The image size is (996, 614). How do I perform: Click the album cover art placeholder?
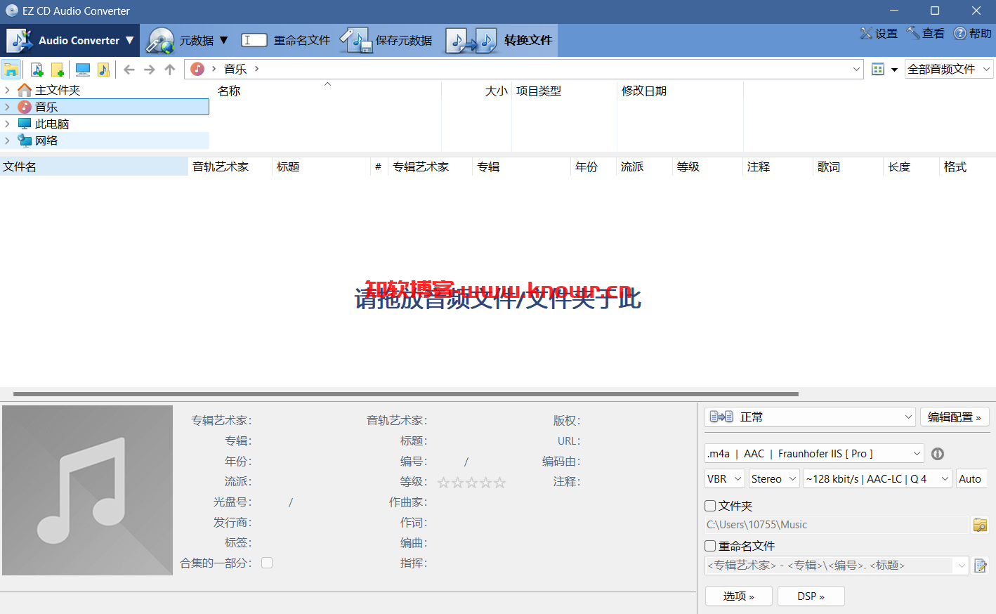pyautogui.click(x=88, y=490)
